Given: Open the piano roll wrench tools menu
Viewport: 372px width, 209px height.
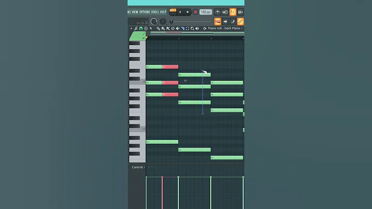Looking at the screenshot, I should [136, 28].
